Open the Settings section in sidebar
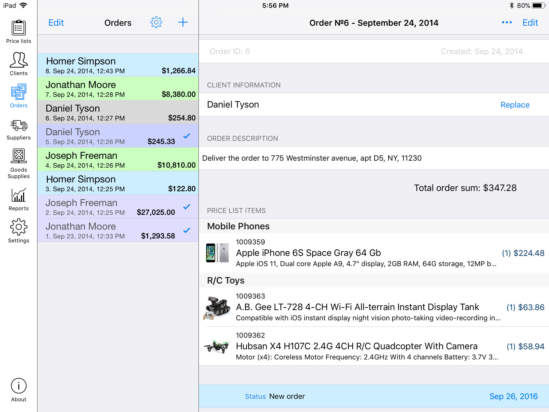 (x=18, y=231)
